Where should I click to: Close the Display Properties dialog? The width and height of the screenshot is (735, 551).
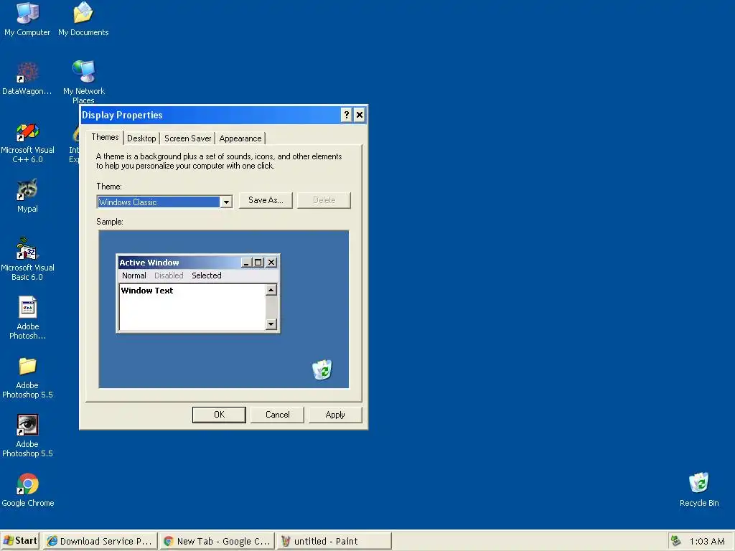[359, 115]
